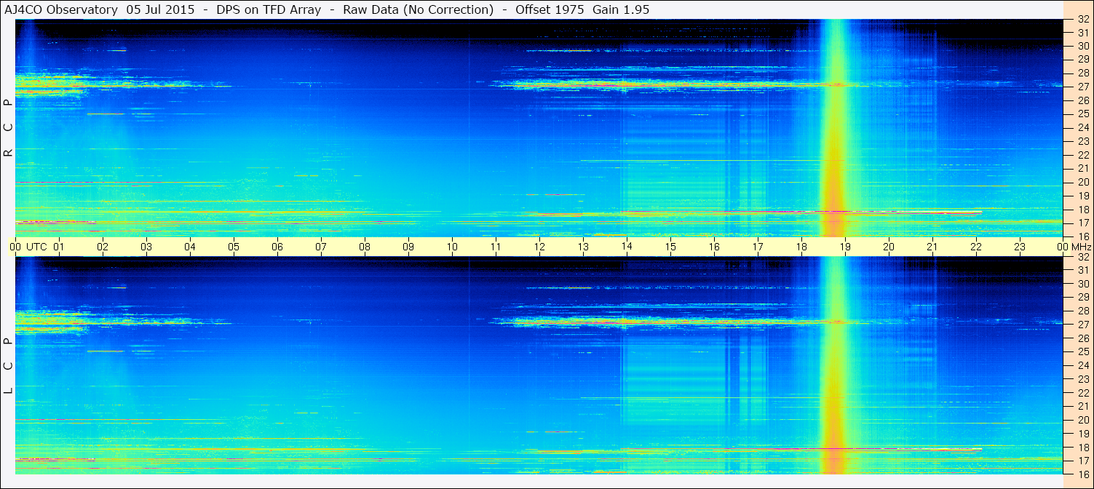Image resolution: width=1094 pixels, height=489 pixels.
Task: Select the 16 hour mark on time axis
Action: point(714,247)
